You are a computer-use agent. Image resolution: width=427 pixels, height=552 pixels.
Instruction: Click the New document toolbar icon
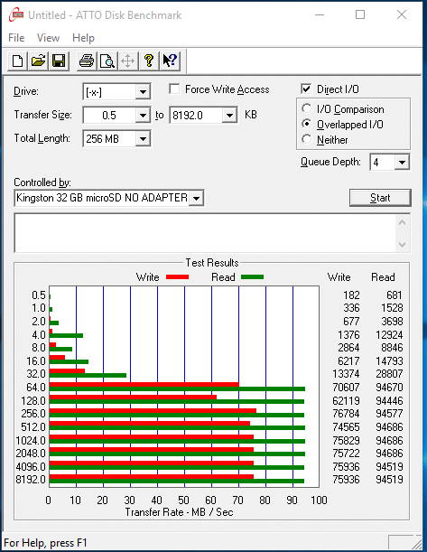point(17,61)
